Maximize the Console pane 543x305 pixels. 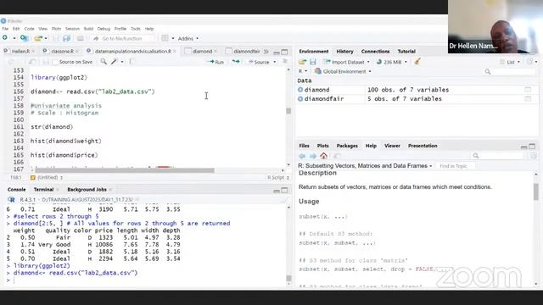285,190
